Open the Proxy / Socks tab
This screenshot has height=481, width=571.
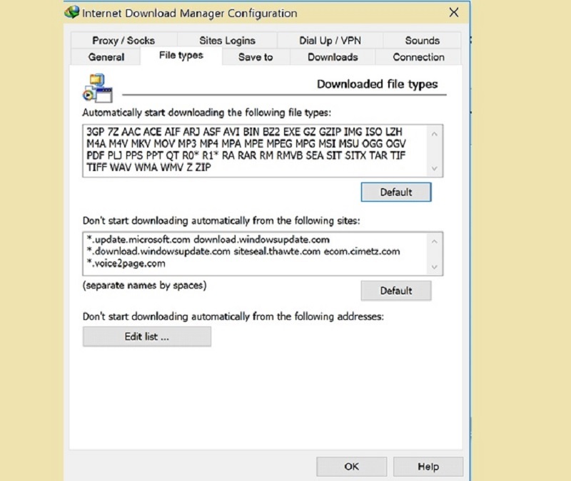pos(123,41)
